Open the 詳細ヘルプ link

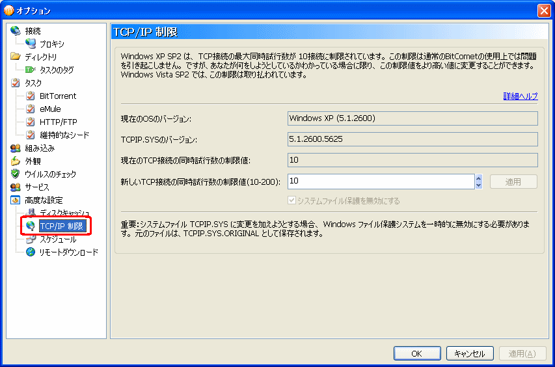coord(521,96)
